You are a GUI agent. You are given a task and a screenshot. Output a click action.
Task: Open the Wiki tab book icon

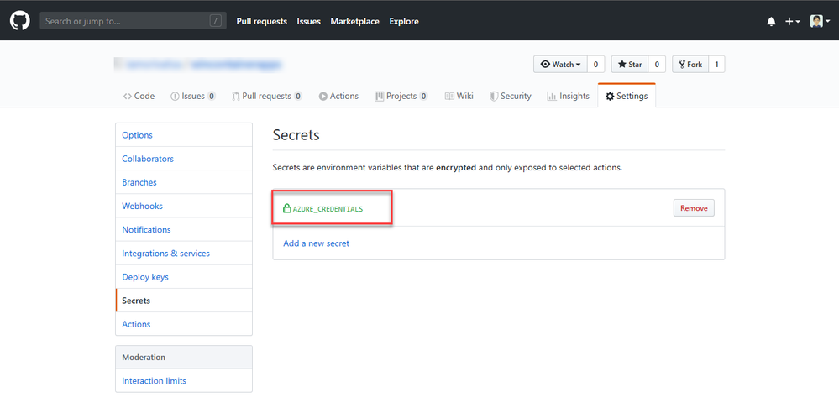point(449,96)
